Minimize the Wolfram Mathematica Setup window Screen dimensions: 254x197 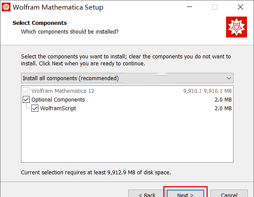(x=189, y=7)
